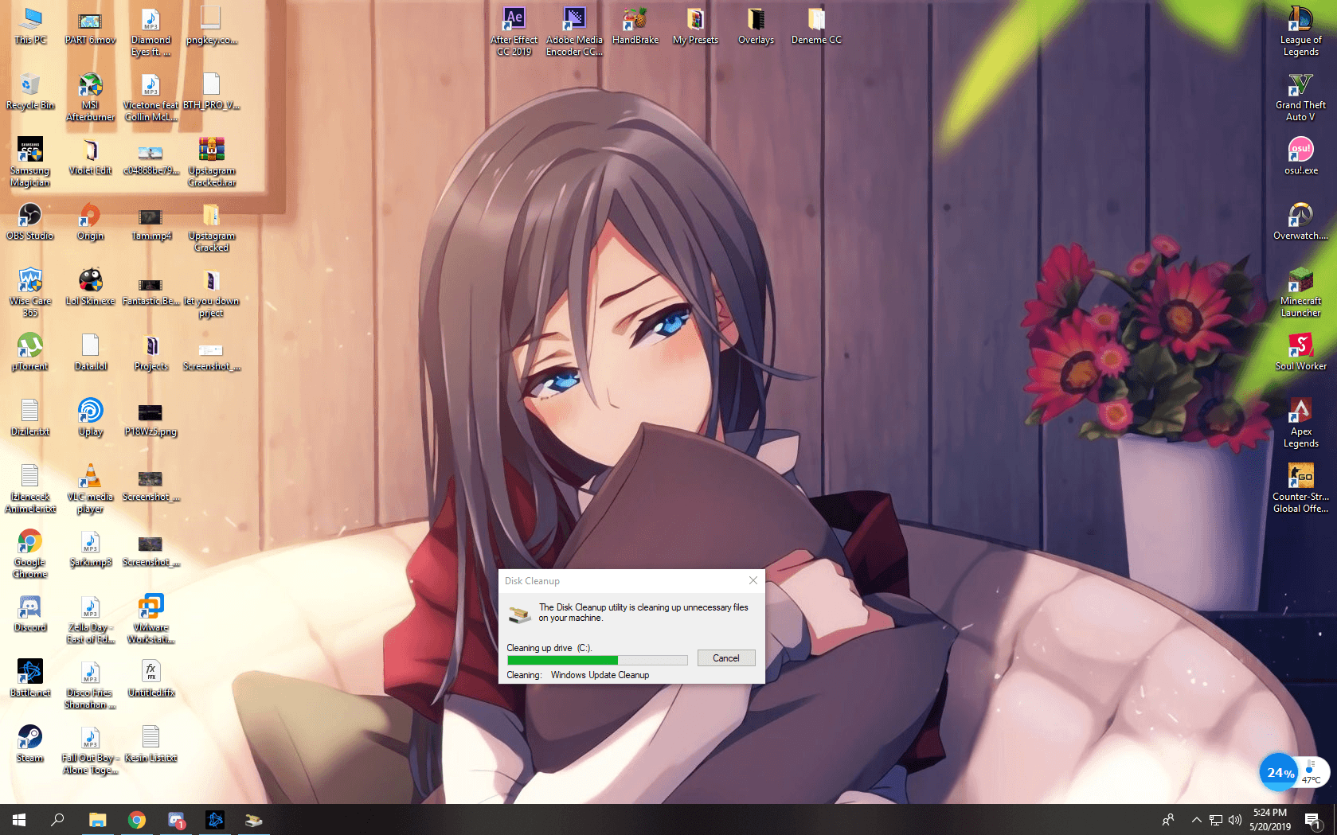This screenshot has width=1337, height=835.
Task: Select the My Presets archive icon
Action: pos(695,26)
